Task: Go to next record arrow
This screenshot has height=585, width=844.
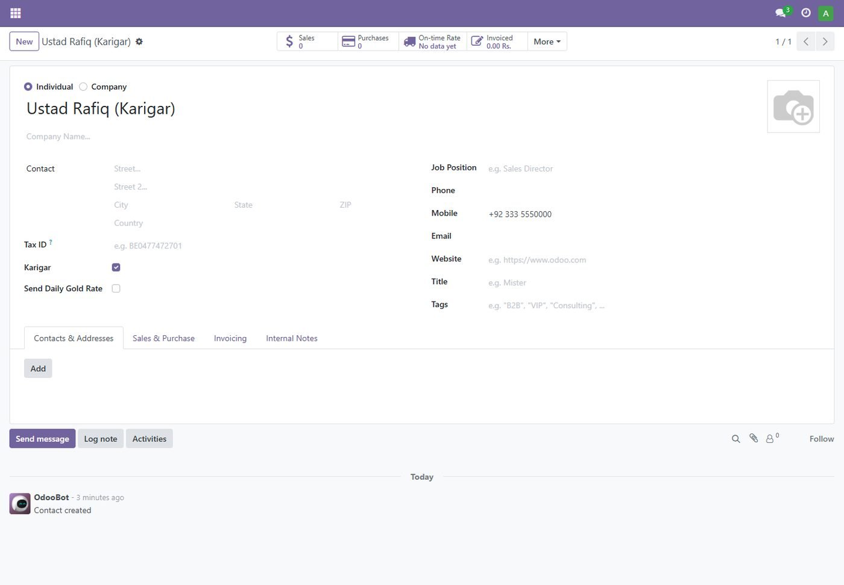Action: [x=825, y=42]
